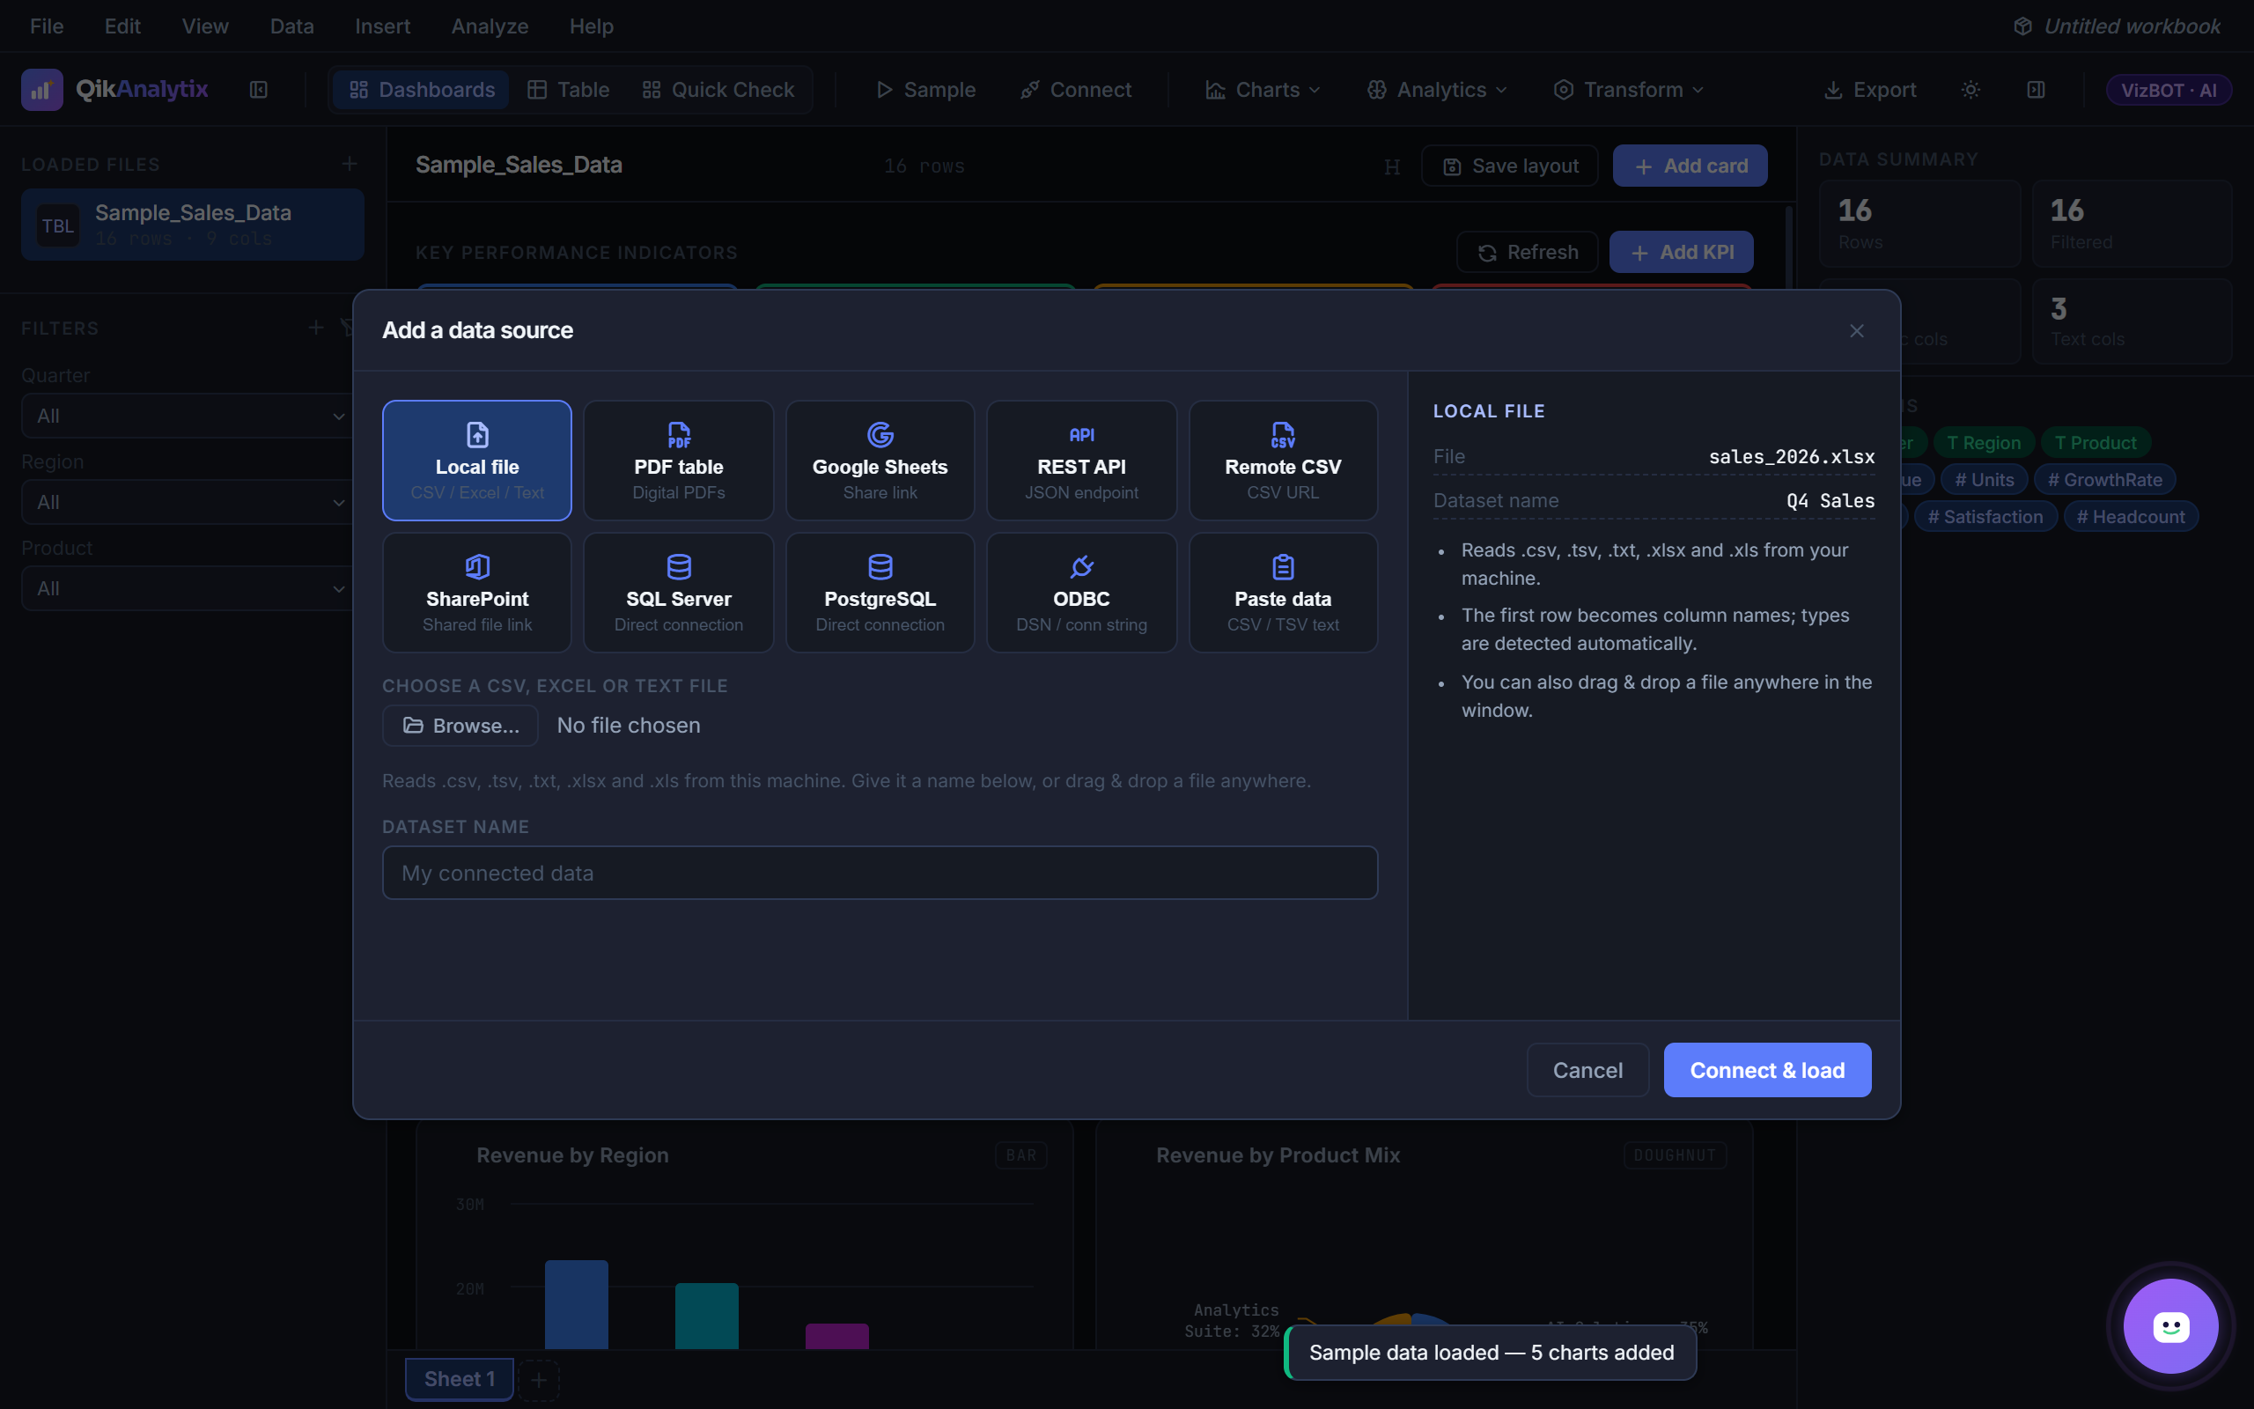
Task: Click Connect & load button
Action: point(1767,1070)
